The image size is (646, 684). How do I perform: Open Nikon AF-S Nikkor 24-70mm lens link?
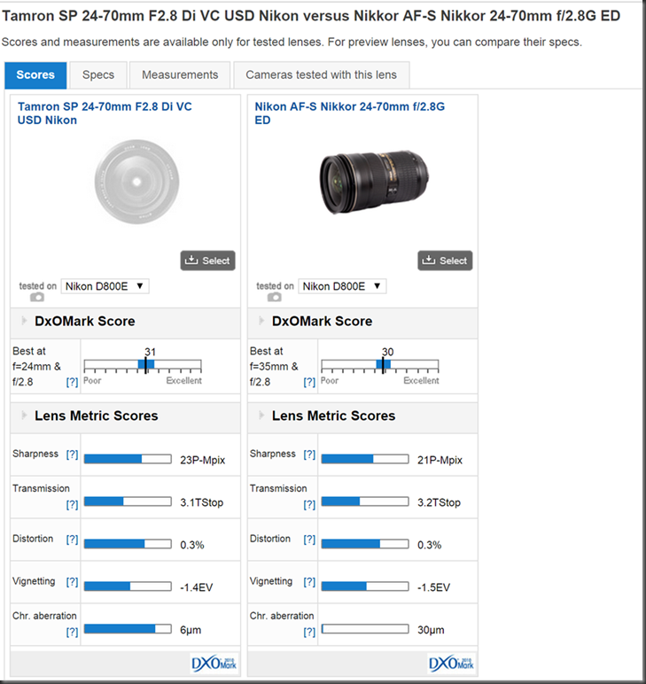click(349, 113)
